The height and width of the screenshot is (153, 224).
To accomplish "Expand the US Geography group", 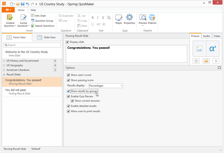I will pyautogui.click(x=4, y=65).
